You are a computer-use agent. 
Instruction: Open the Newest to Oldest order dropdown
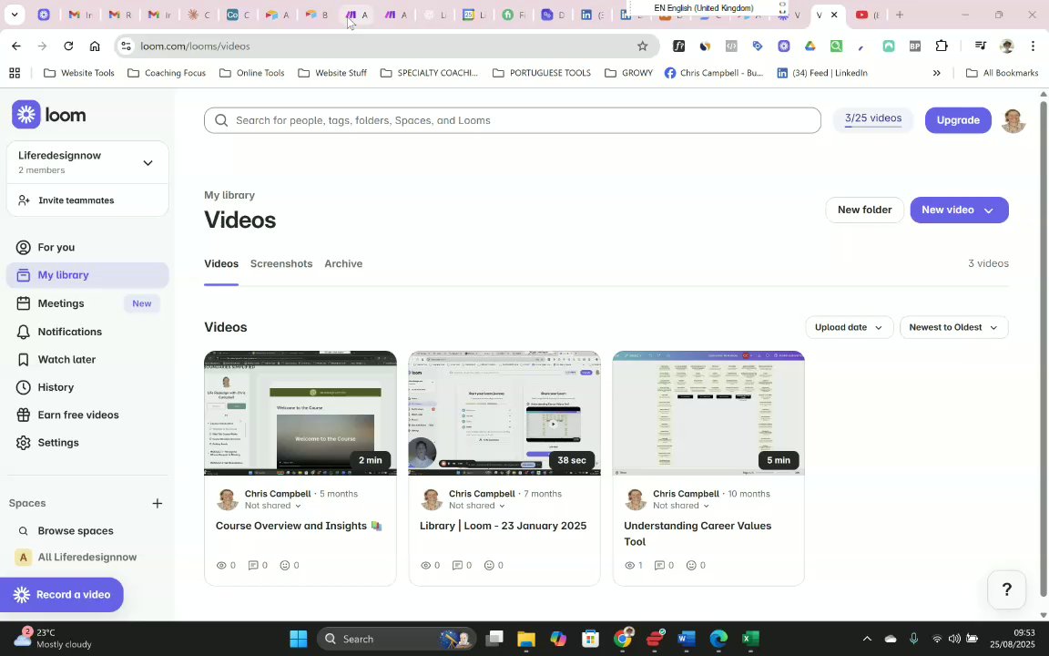tap(953, 327)
